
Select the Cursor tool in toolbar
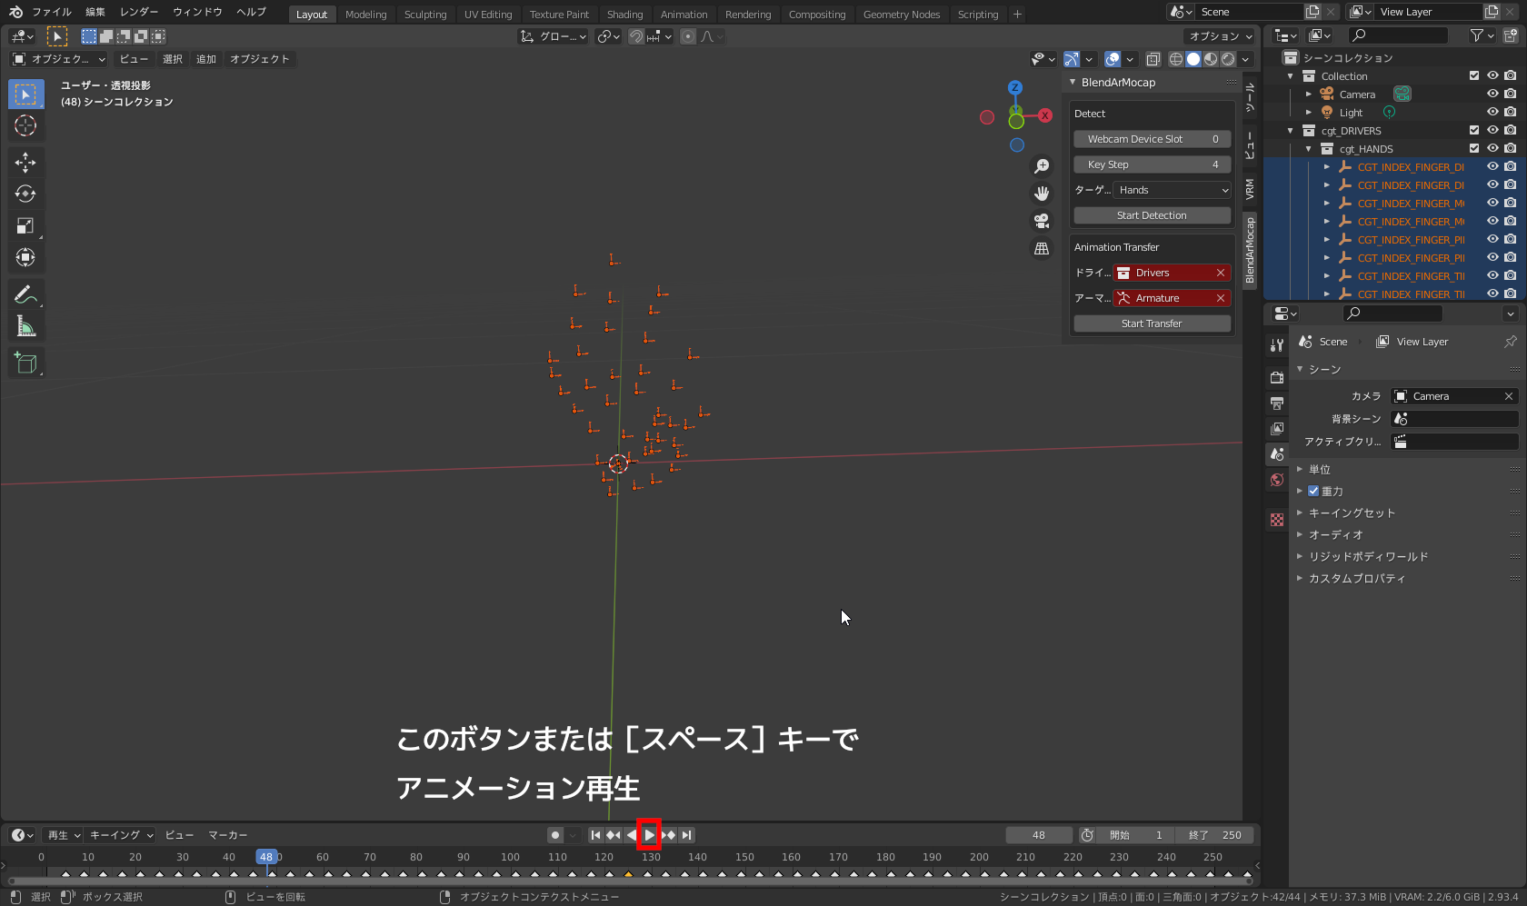pos(25,126)
